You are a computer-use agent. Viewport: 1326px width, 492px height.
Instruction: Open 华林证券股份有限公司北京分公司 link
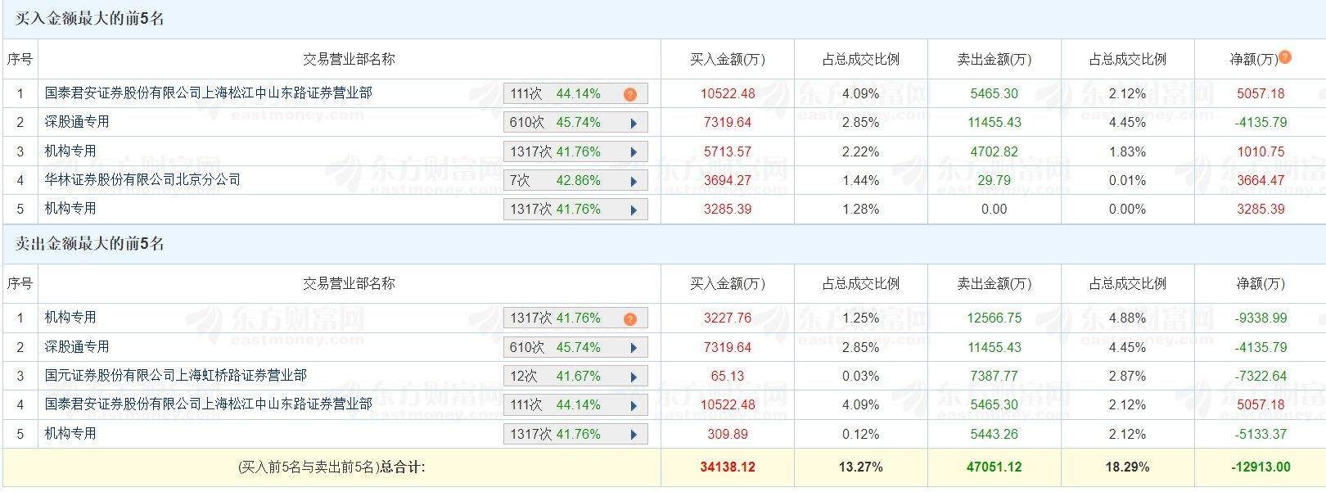[142, 180]
